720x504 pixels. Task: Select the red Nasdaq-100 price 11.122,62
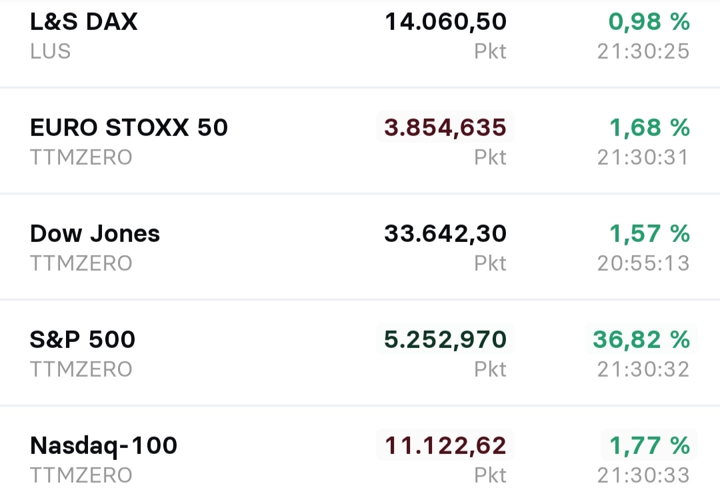click(445, 445)
